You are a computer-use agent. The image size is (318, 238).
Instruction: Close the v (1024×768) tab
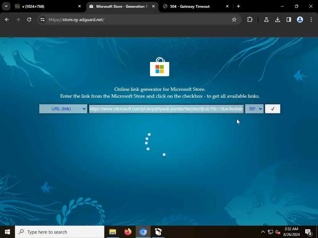tap(79, 6)
